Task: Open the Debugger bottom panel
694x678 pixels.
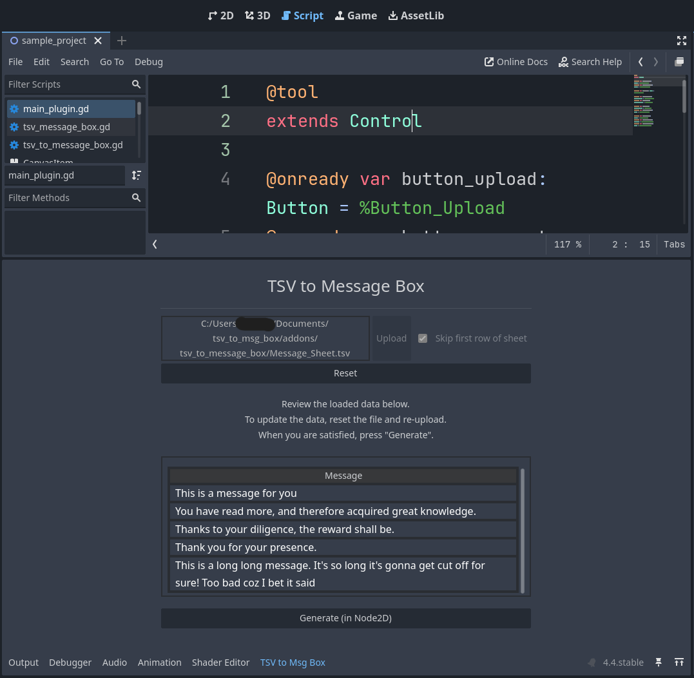Action: 70,663
